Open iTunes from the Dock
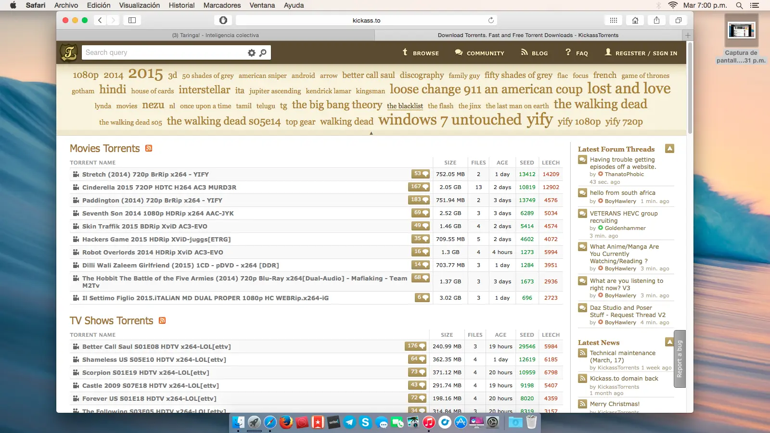Viewport: 770px width, 433px height. click(429, 422)
